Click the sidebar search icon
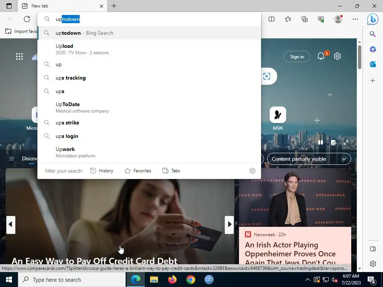The width and height of the screenshot is (383, 287). coord(373,34)
